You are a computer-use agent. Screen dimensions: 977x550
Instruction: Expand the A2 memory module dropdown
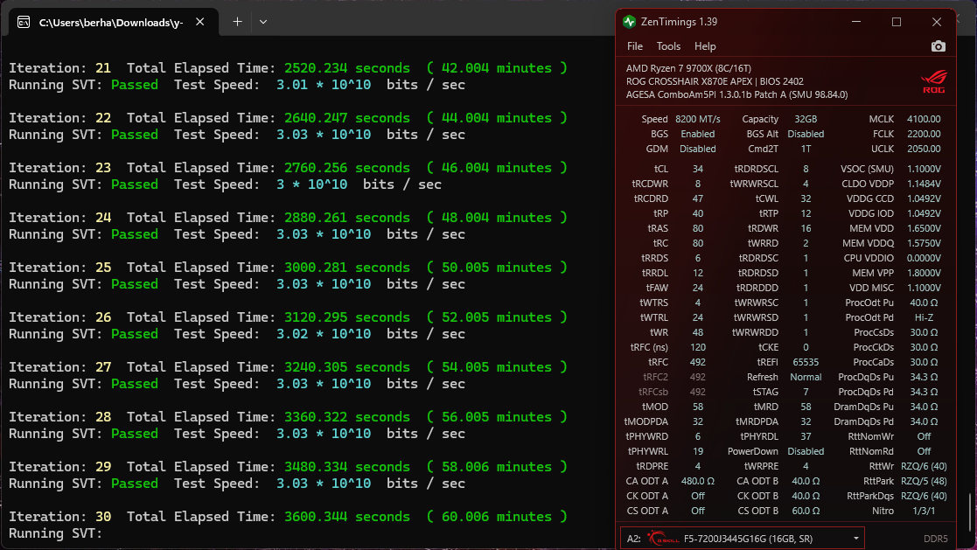(856, 538)
